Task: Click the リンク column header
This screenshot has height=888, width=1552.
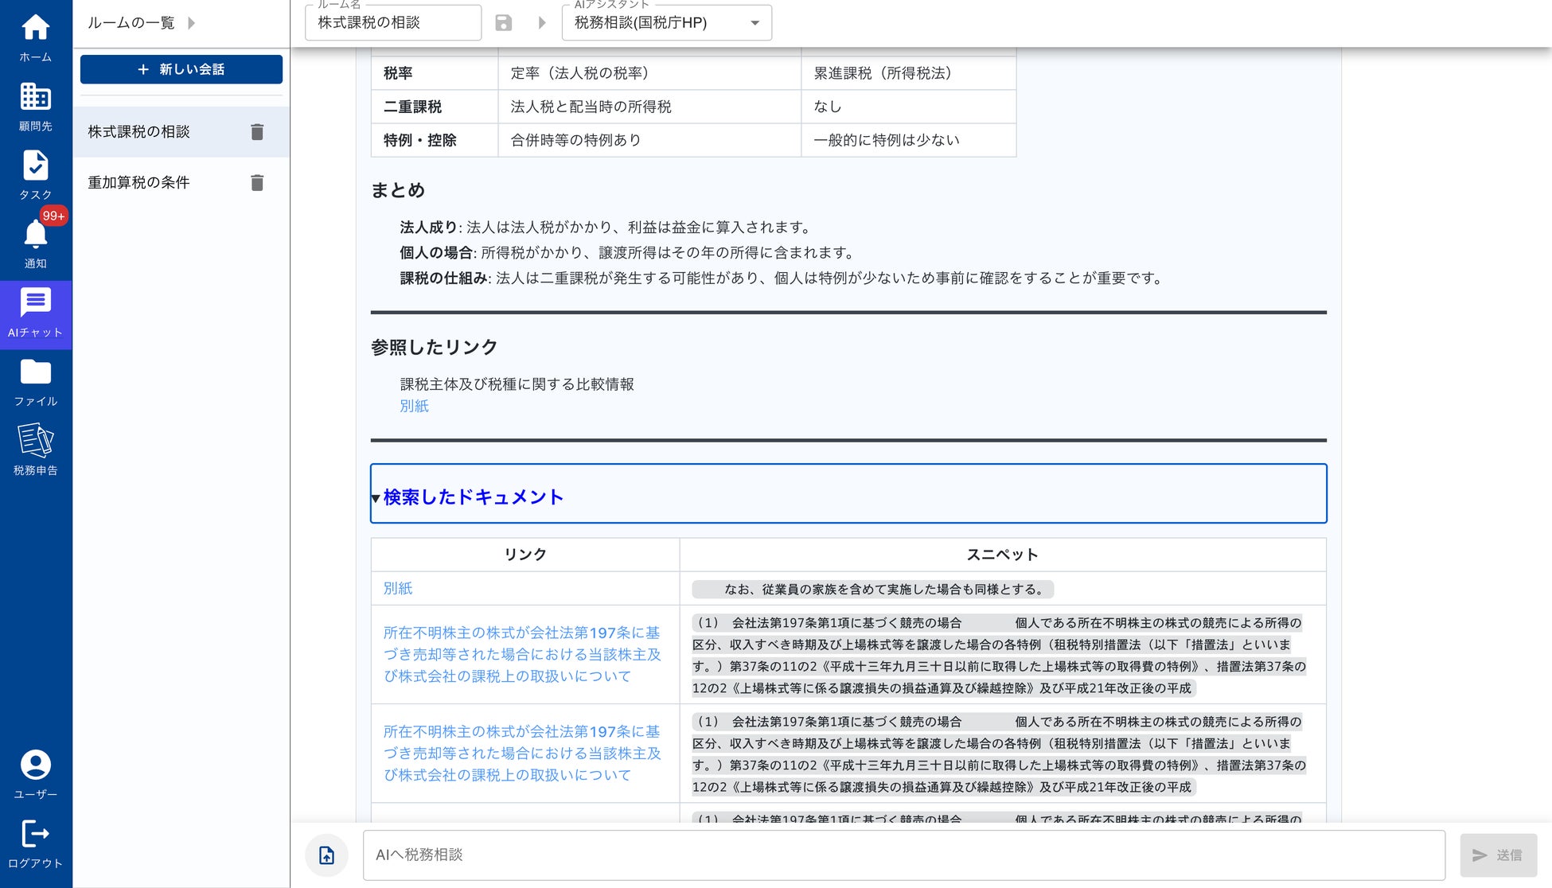Action: (x=525, y=555)
